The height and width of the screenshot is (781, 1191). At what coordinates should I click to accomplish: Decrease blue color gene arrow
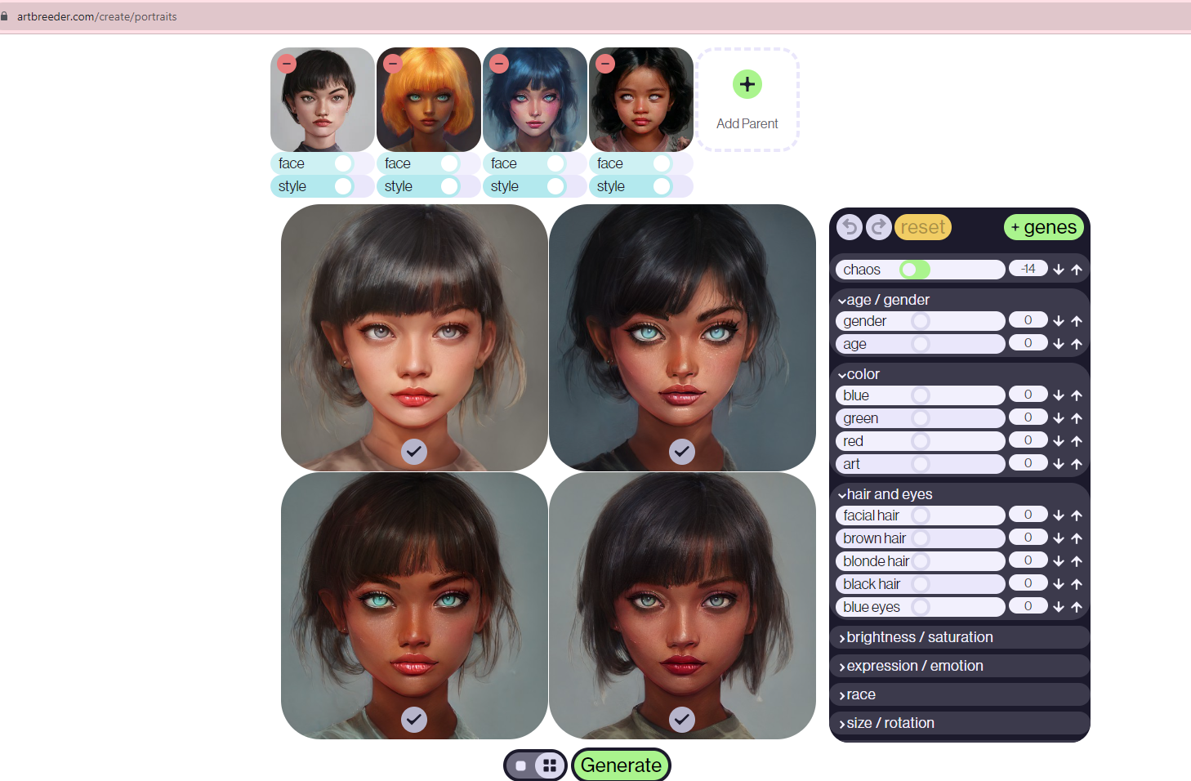1059,395
